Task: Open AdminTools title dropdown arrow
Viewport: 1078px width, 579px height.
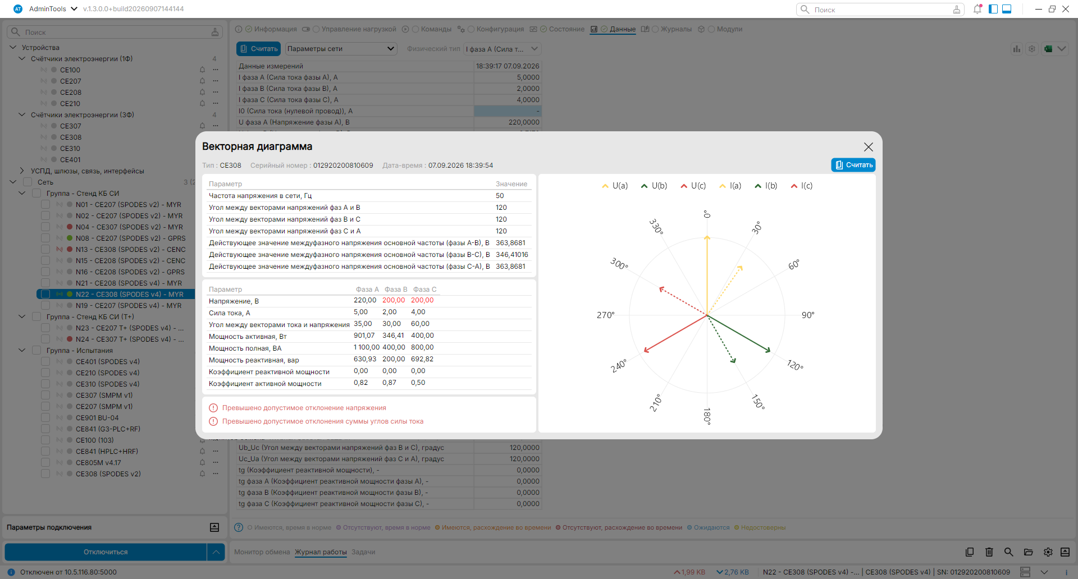Action: coord(74,9)
